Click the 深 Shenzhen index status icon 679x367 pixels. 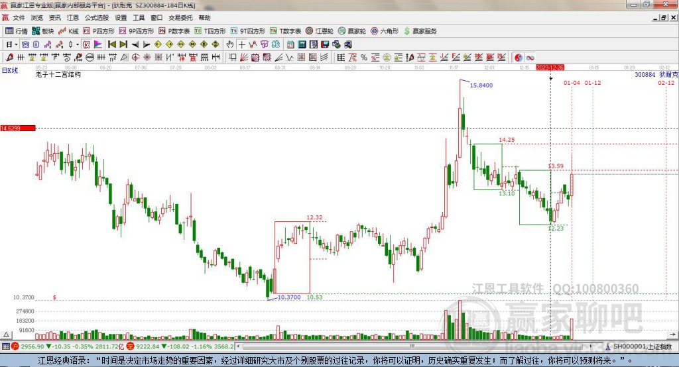pos(131,346)
